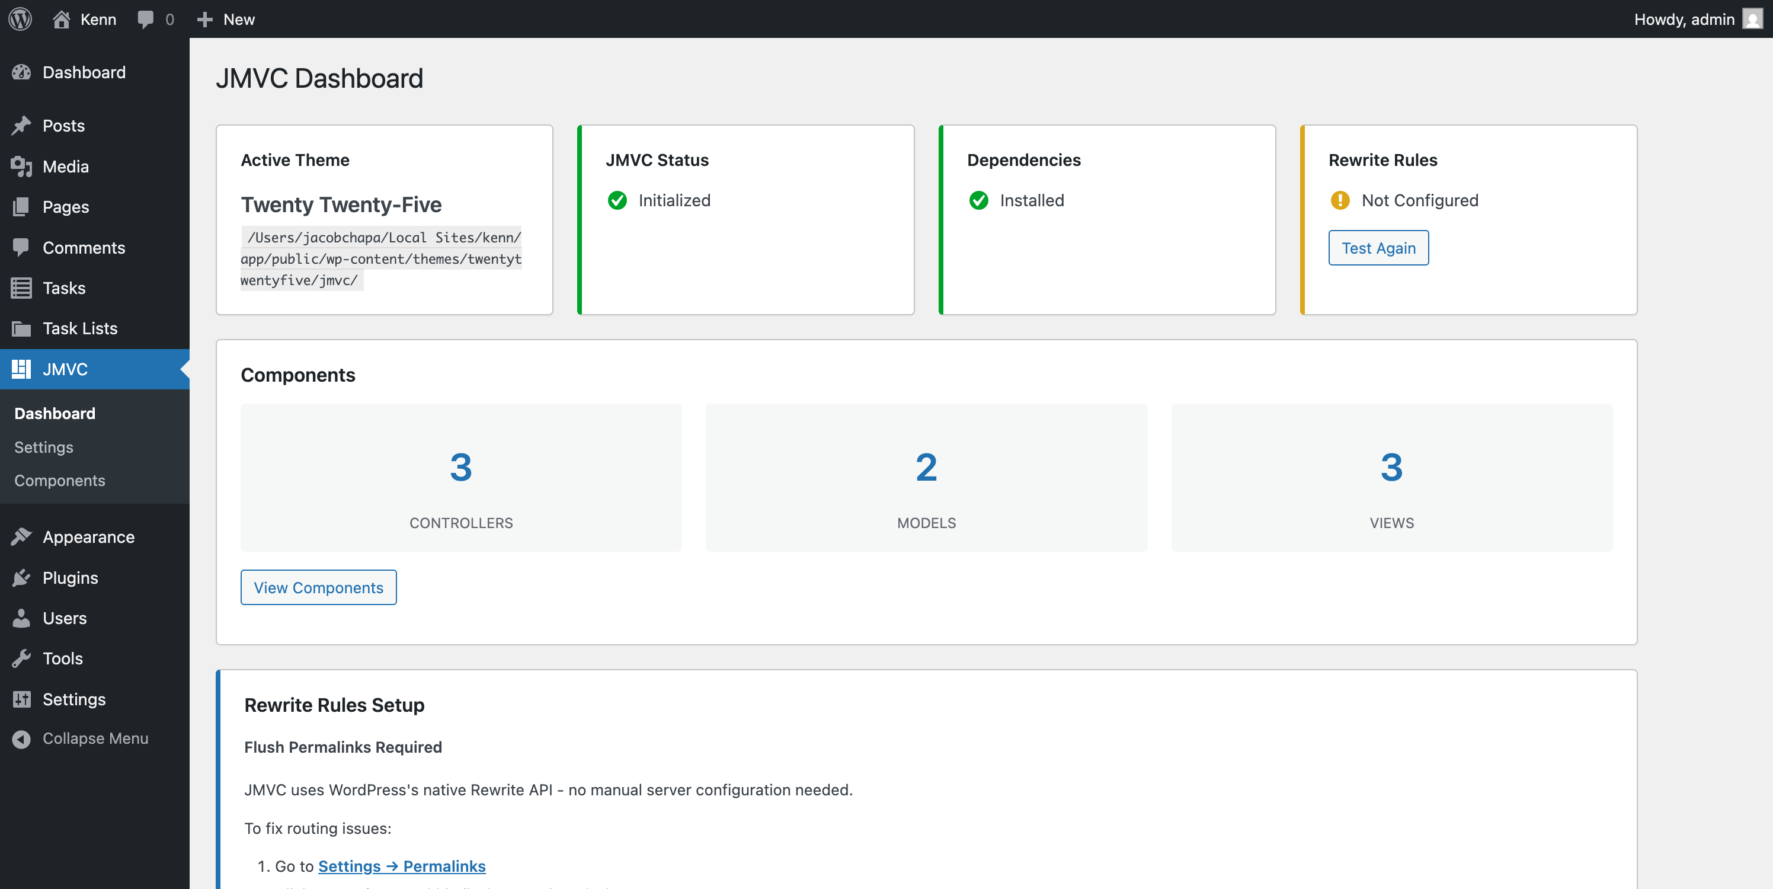
Task: Click the Tools wrench icon
Action: click(x=21, y=658)
